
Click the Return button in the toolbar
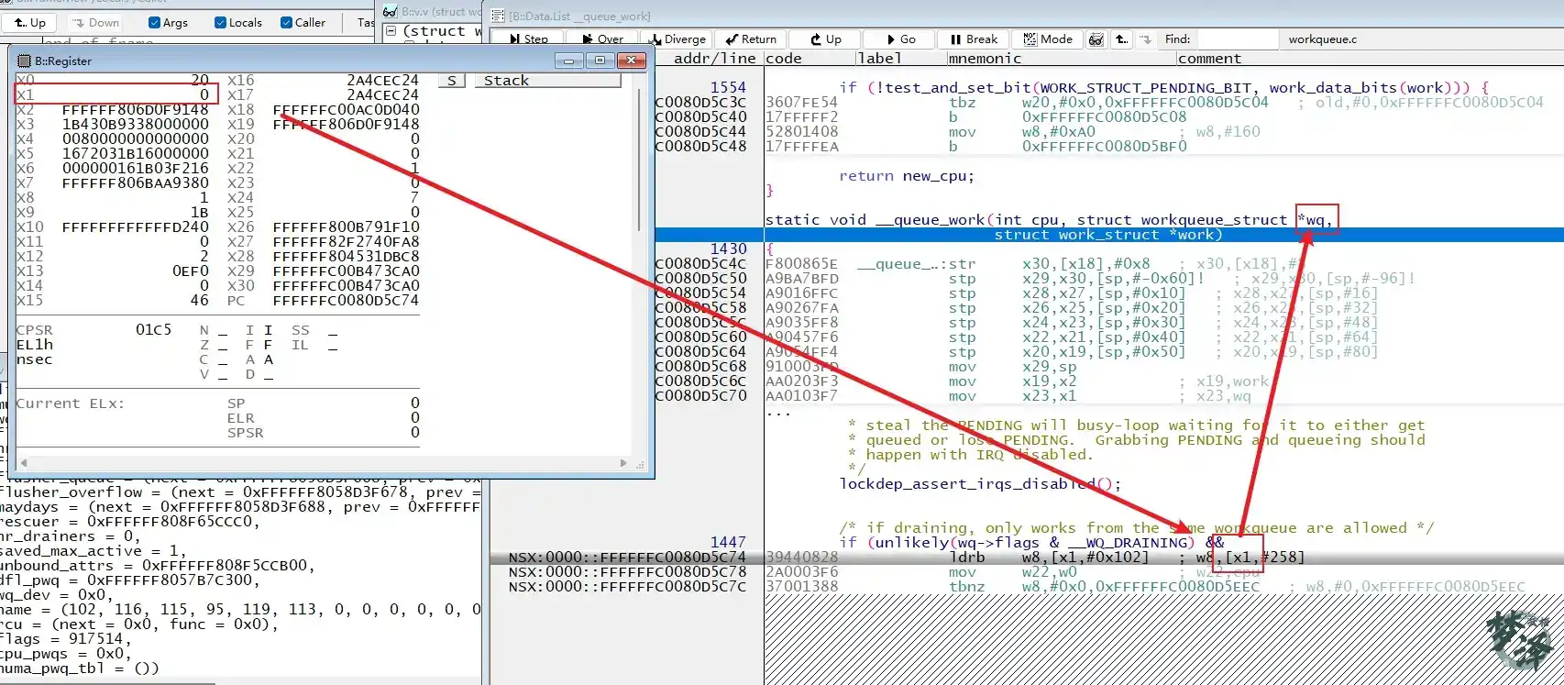click(x=751, y=39)
